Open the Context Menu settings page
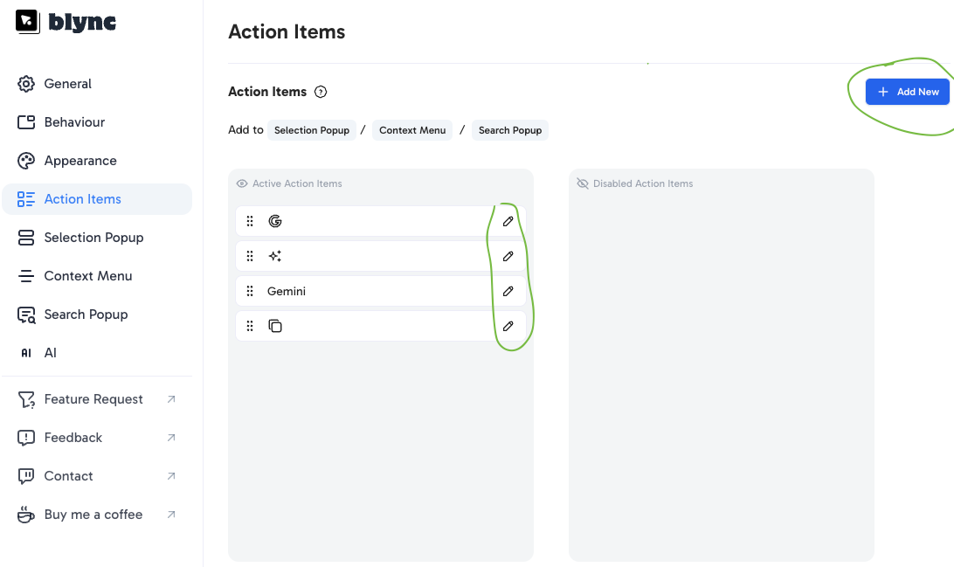The image size is (954, 567). pyautogui.click(x=87, y=276)
